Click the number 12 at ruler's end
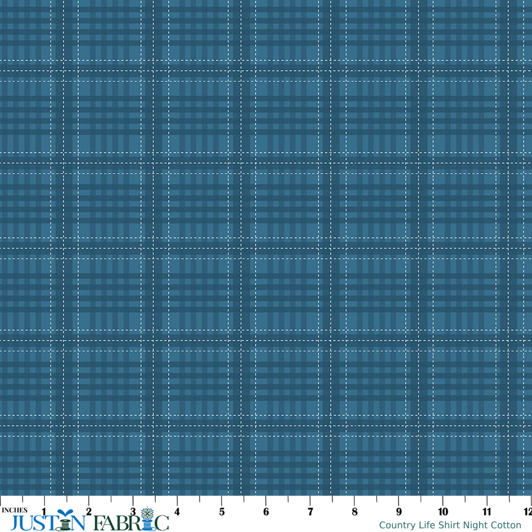Screen dimensions: 532x532 coord(528,510)
